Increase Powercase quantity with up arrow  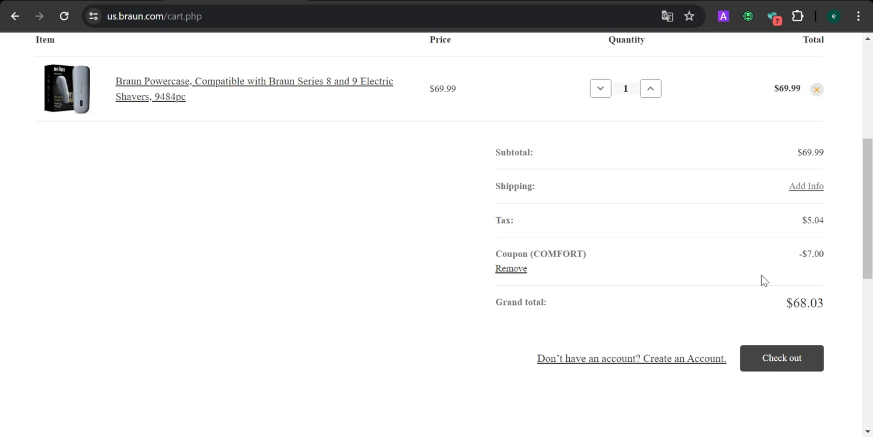click(650, 88)
